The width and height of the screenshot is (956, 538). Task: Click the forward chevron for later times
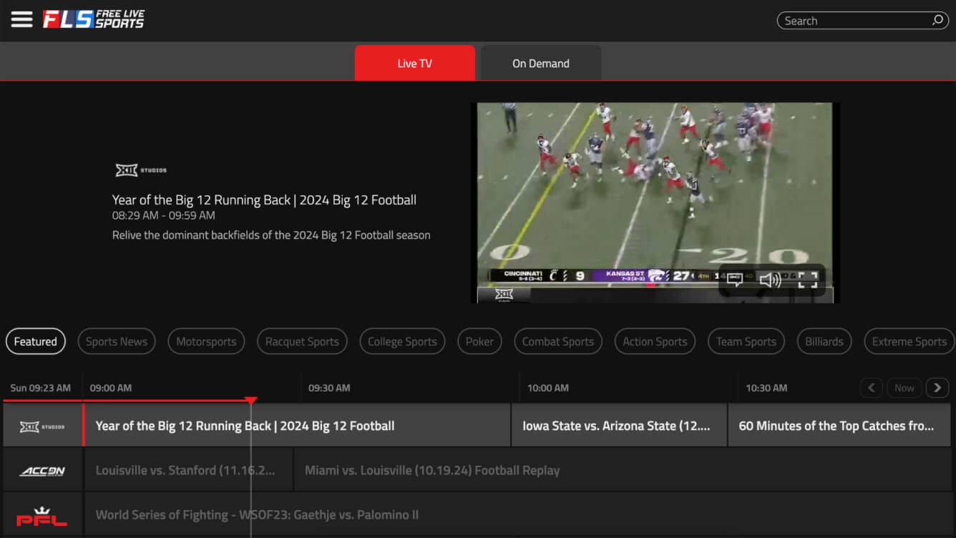(x=937, y=387)
